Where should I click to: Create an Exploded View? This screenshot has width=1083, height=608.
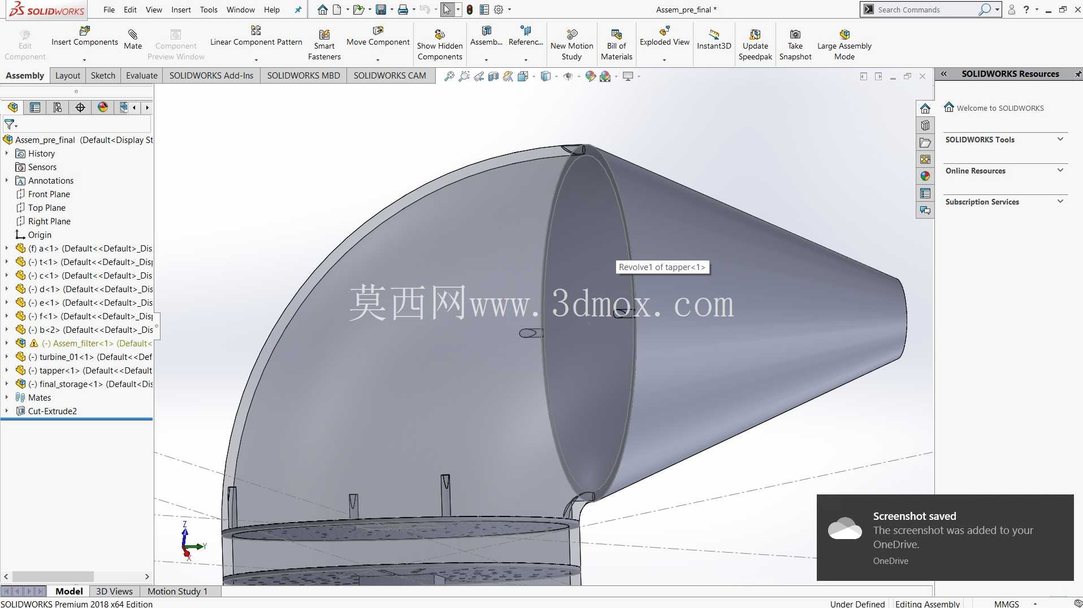click(665, 37)
